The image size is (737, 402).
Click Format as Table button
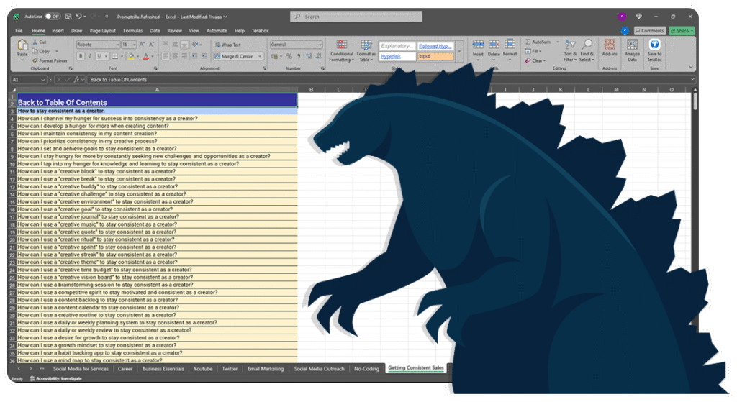366,51
